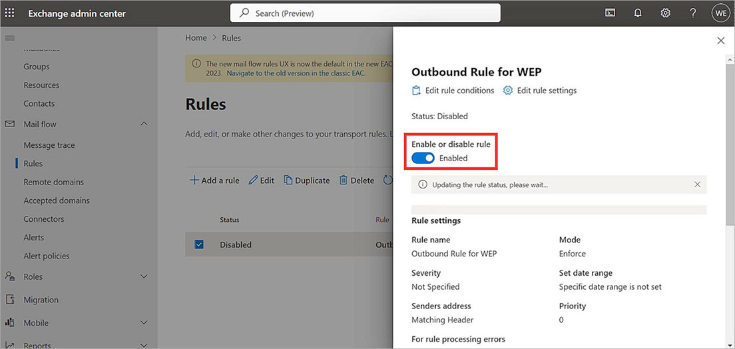Open the Cloud Shell terminal icon
This screenshot has width=735, height=349.
(x=610, y=13)
